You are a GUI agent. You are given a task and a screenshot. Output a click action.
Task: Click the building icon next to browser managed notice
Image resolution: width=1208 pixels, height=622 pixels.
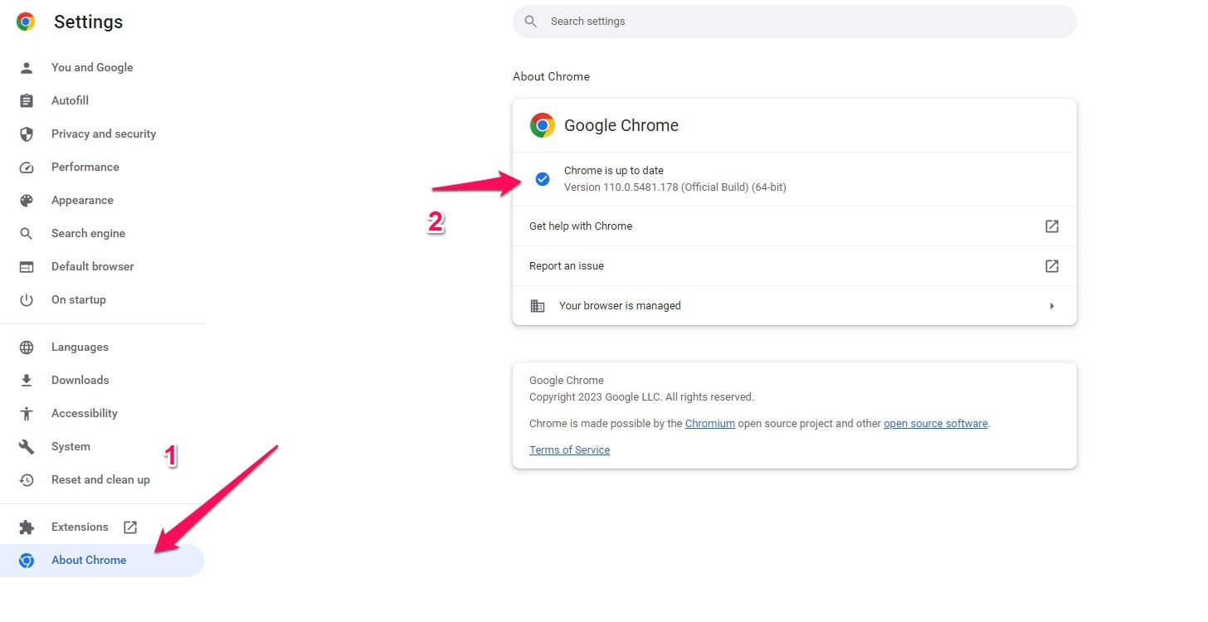tap(537, 305)
